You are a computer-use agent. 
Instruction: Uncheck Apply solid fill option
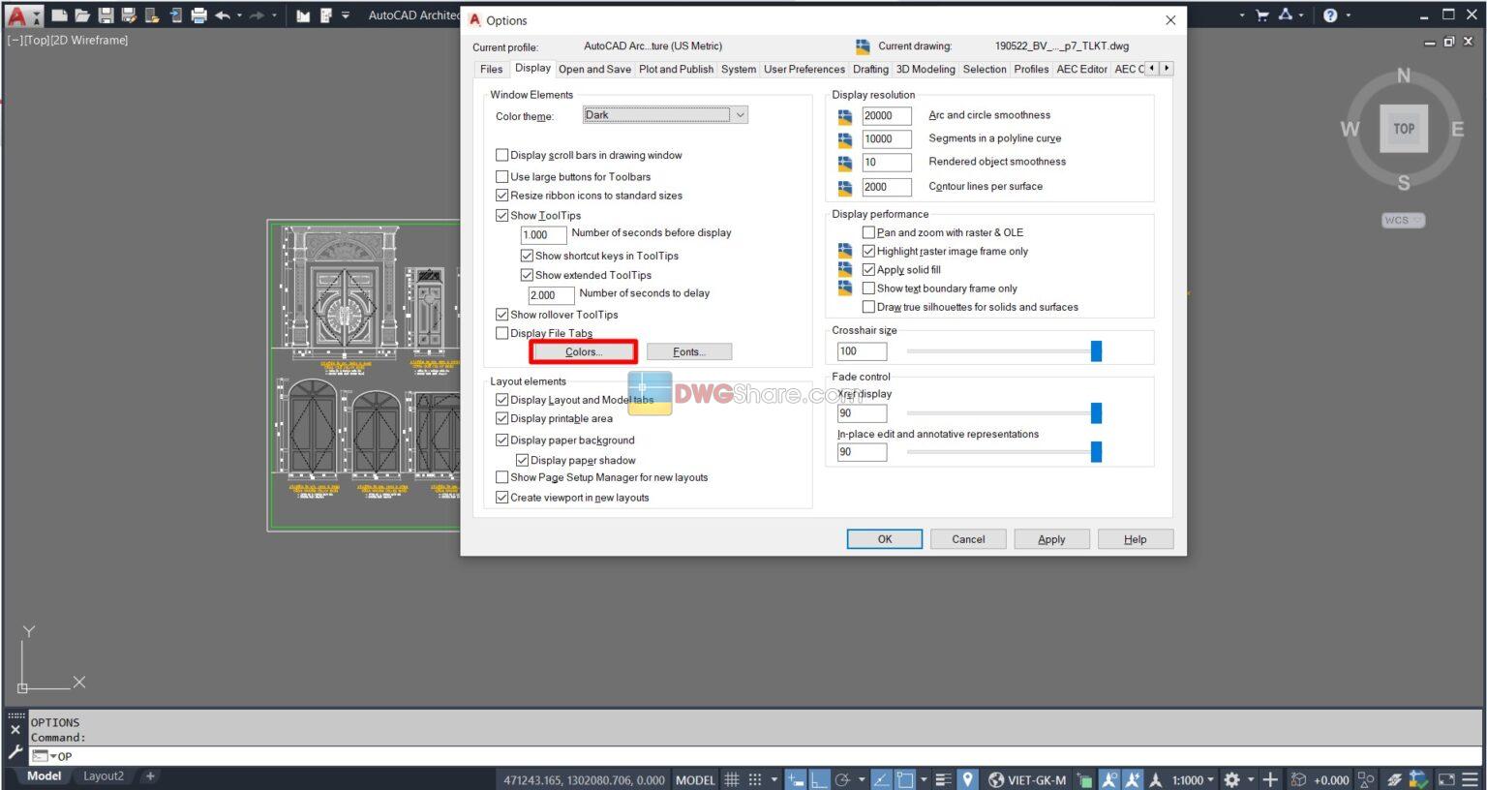[x=869, y=269]
